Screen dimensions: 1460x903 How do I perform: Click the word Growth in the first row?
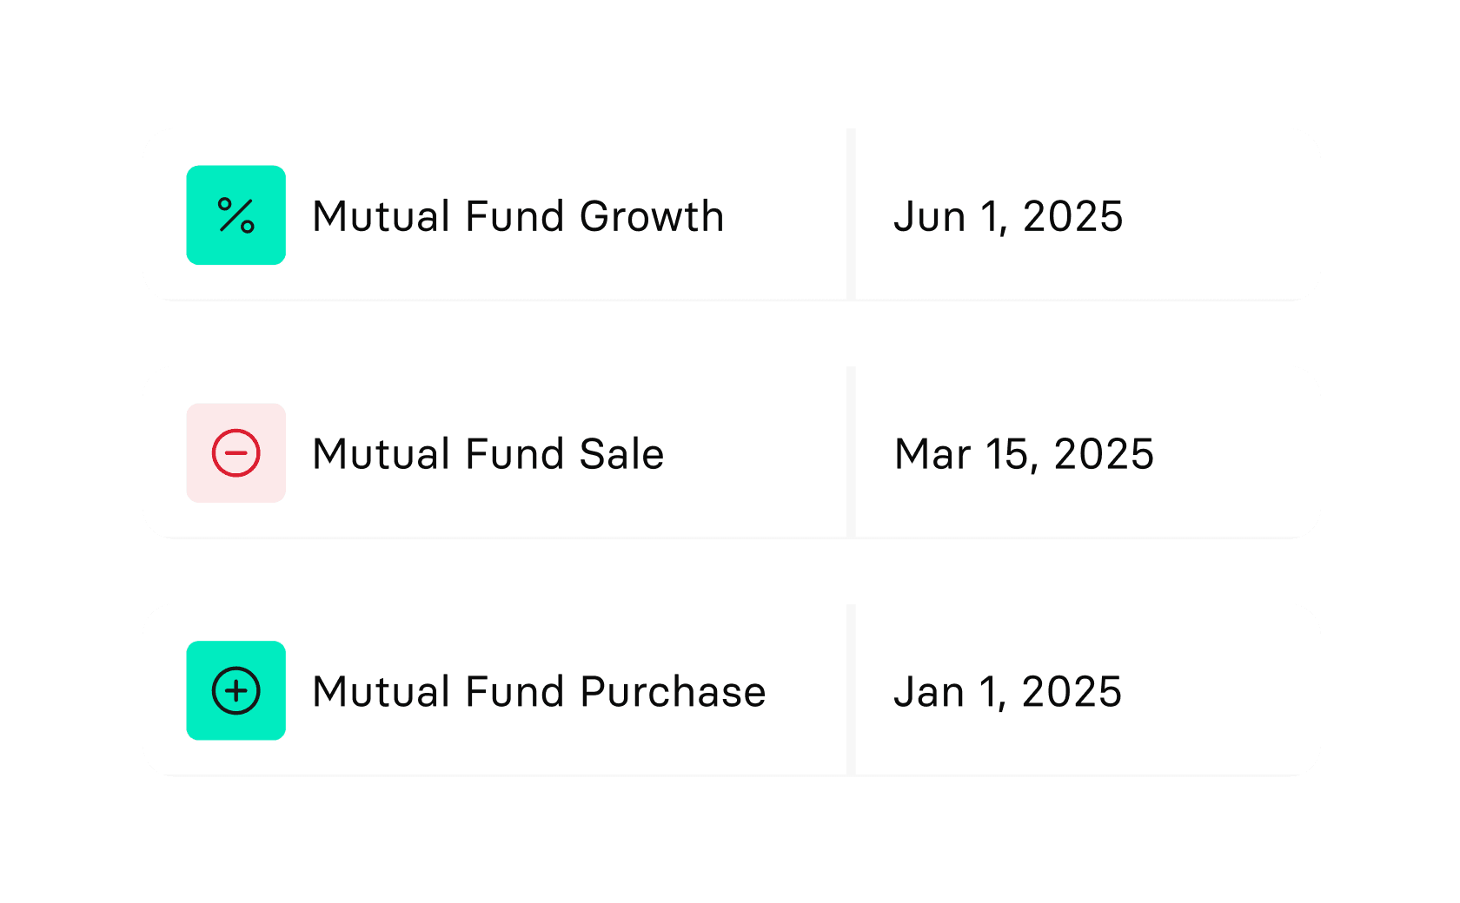(x=651, y=216)
